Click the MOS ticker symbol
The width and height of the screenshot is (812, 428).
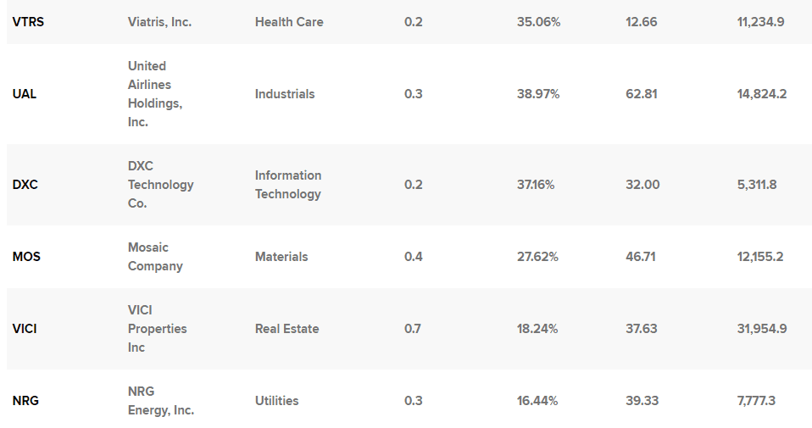coord(26,257)
